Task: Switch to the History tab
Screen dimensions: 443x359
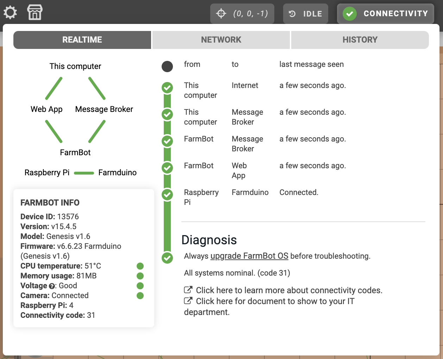Action: 360,40
